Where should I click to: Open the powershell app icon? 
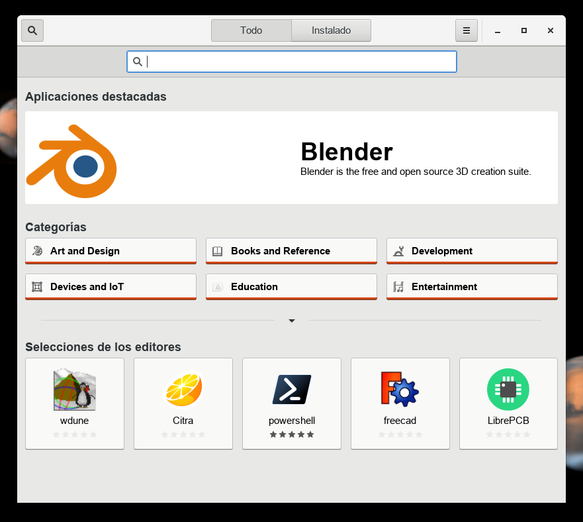[292, 390]
